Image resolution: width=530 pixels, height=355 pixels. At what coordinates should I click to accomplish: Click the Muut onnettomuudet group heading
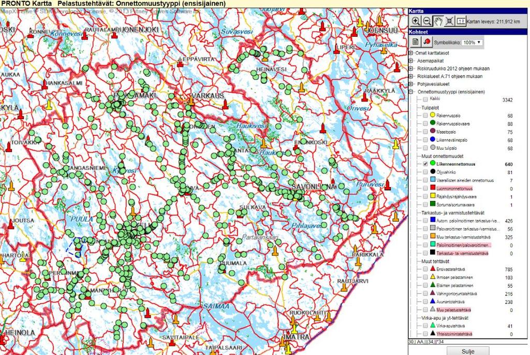pos(443,157)
